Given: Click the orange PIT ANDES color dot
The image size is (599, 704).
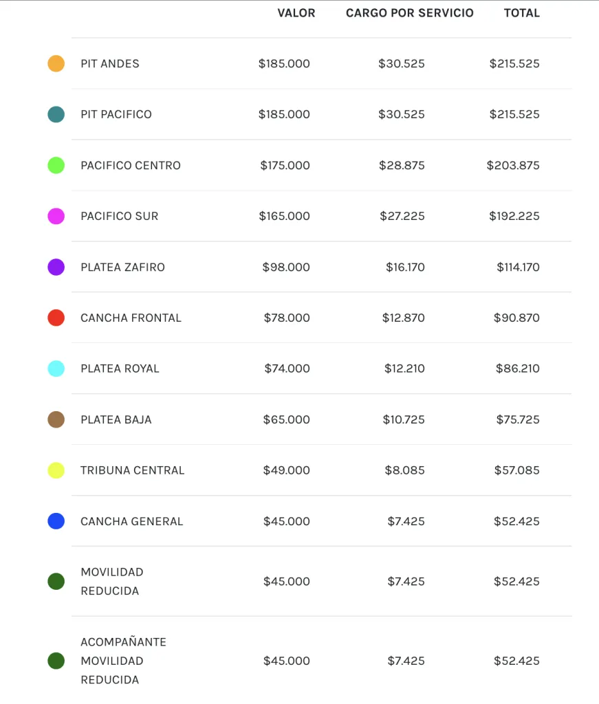Looking at the screenshot, I should [56, 64].
